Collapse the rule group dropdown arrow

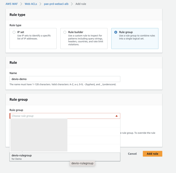117,116
